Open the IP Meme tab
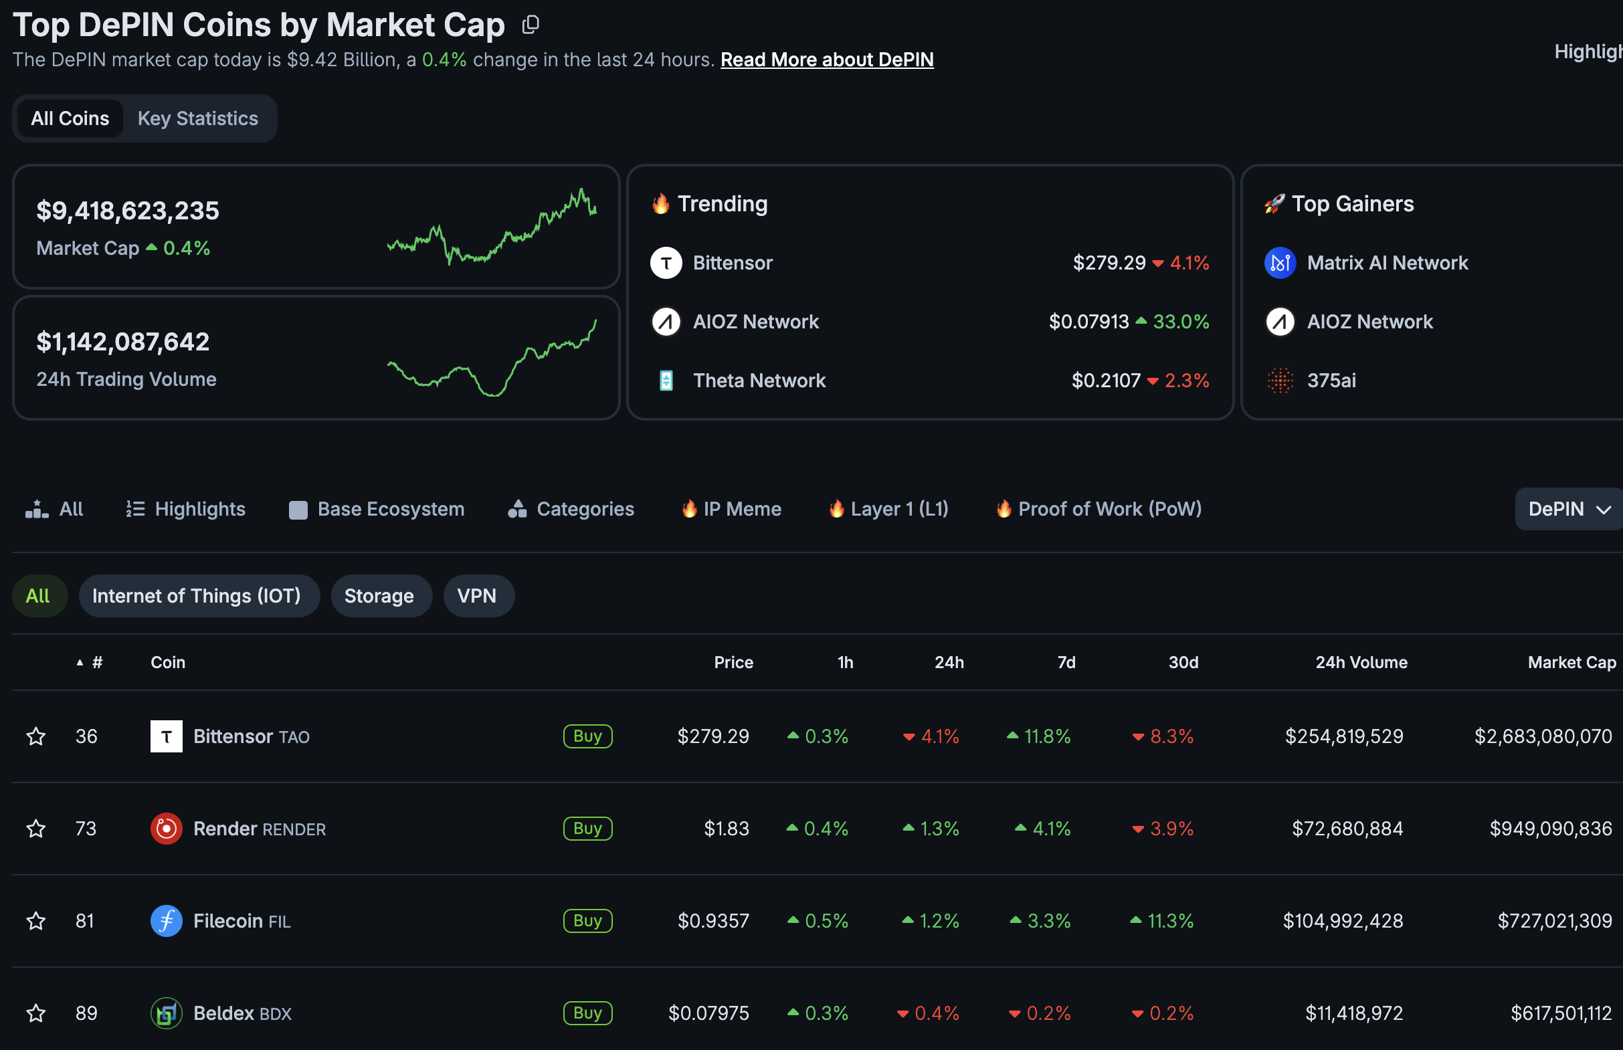The height and width of the screenshot is (1050, 1623). (x=731, y=509)
